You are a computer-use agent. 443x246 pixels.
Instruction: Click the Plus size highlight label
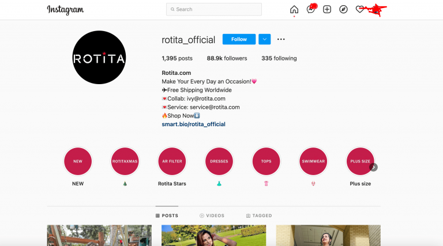click(x=360, y=184)
